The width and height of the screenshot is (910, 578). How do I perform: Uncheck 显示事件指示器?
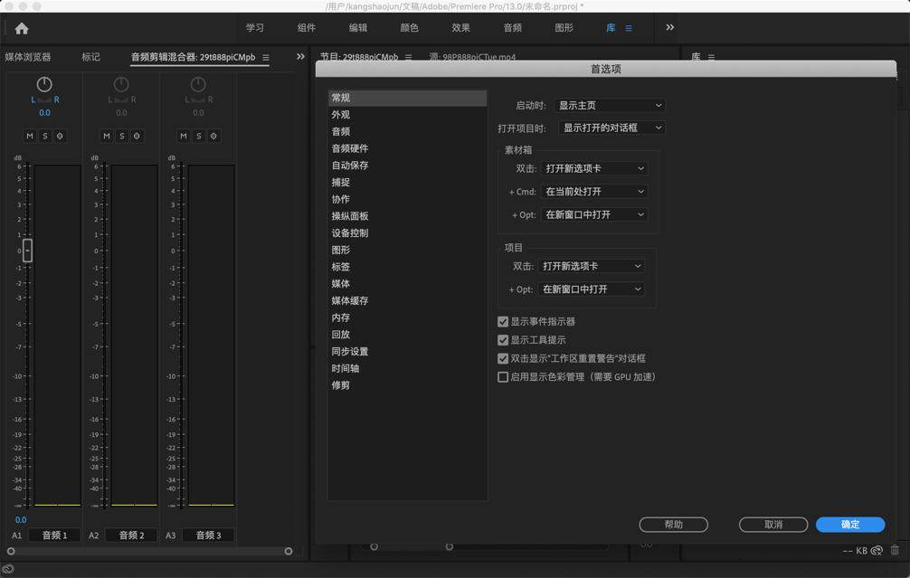point(504,321)
